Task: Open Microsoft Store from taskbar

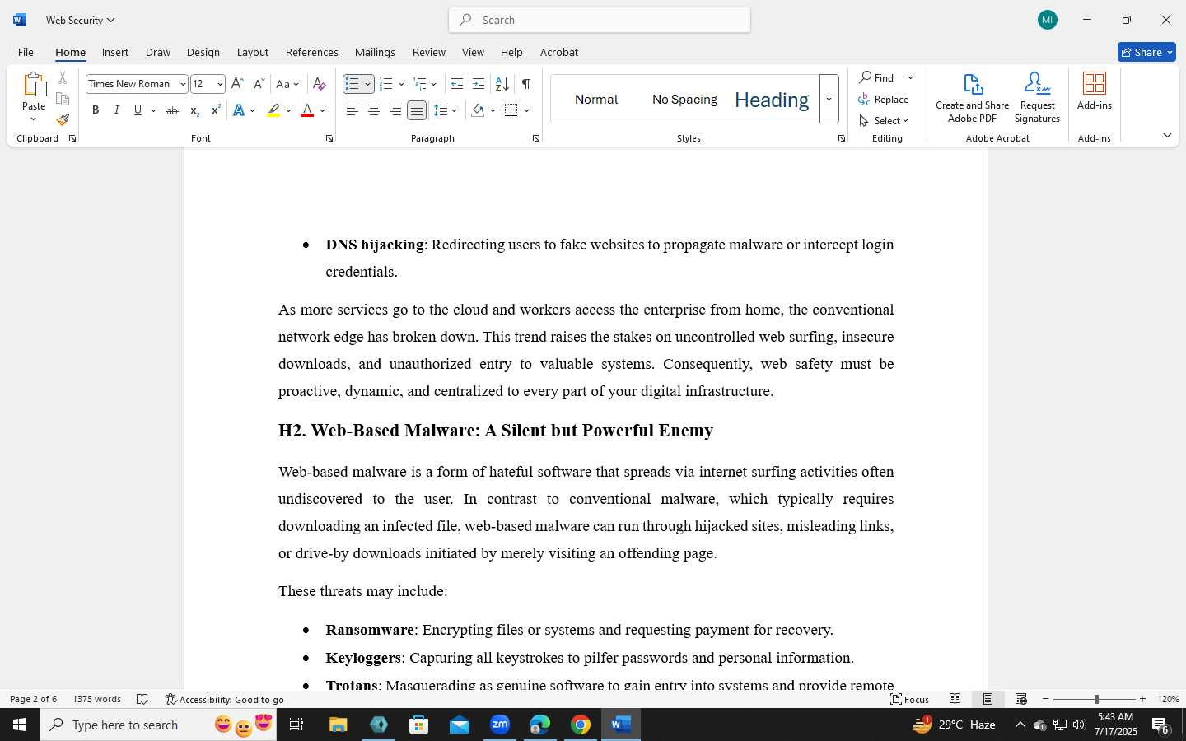Action: coord(419,725)
